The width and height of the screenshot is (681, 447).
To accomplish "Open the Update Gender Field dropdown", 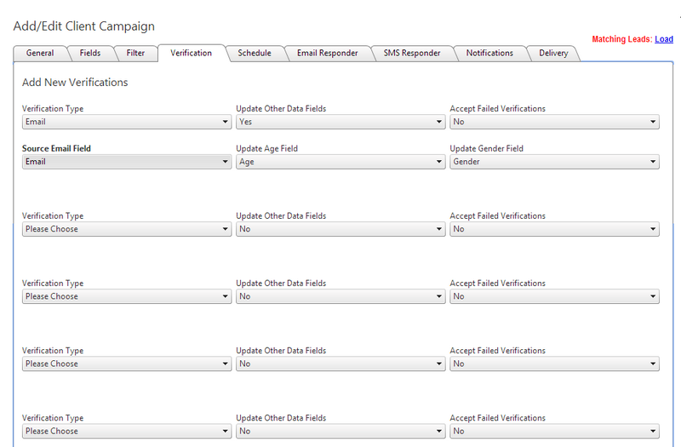I will click(555, 162).
